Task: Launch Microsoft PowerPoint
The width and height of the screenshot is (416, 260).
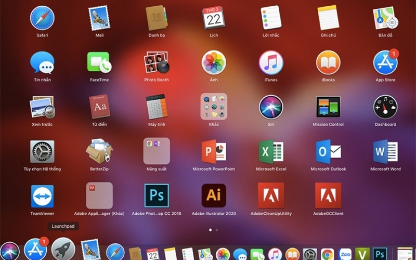Action: coord(214,151)
